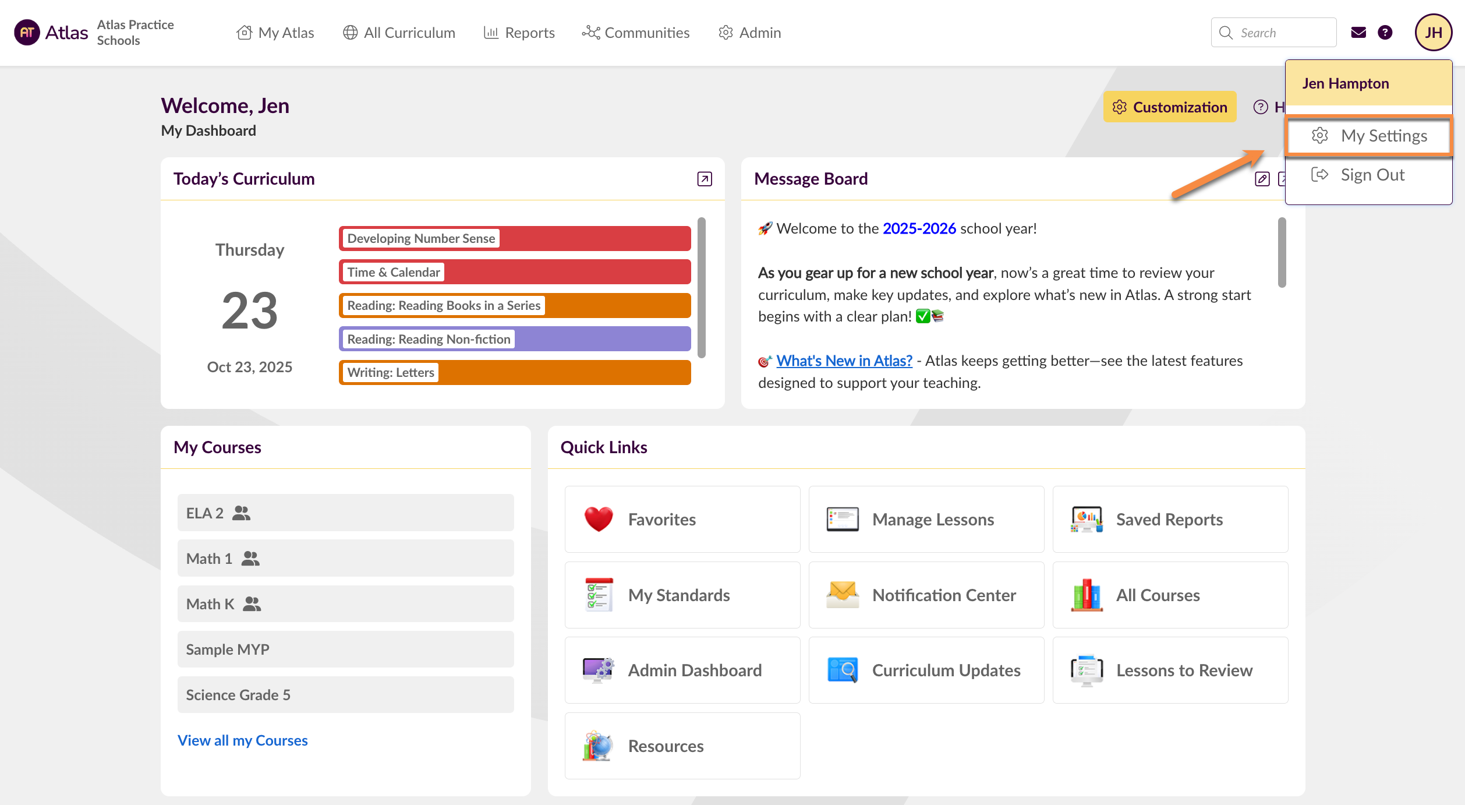Edit the Message Board with the pencil icon
1465x805 pixels.
(x=1262, y=179)
